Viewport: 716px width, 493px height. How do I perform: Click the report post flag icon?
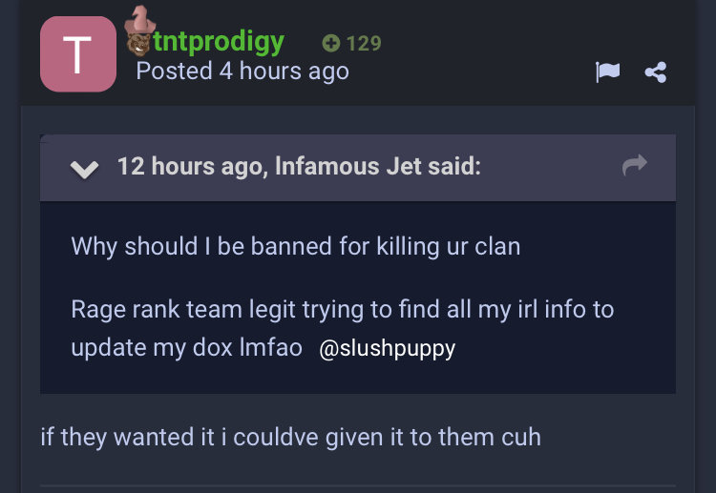click(x=607, y=72)
